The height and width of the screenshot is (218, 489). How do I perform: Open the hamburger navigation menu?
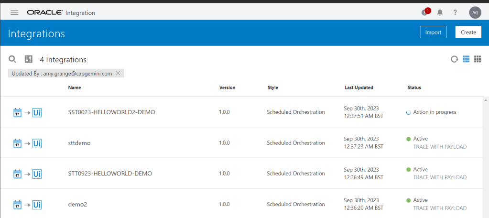tap(14, 12)
